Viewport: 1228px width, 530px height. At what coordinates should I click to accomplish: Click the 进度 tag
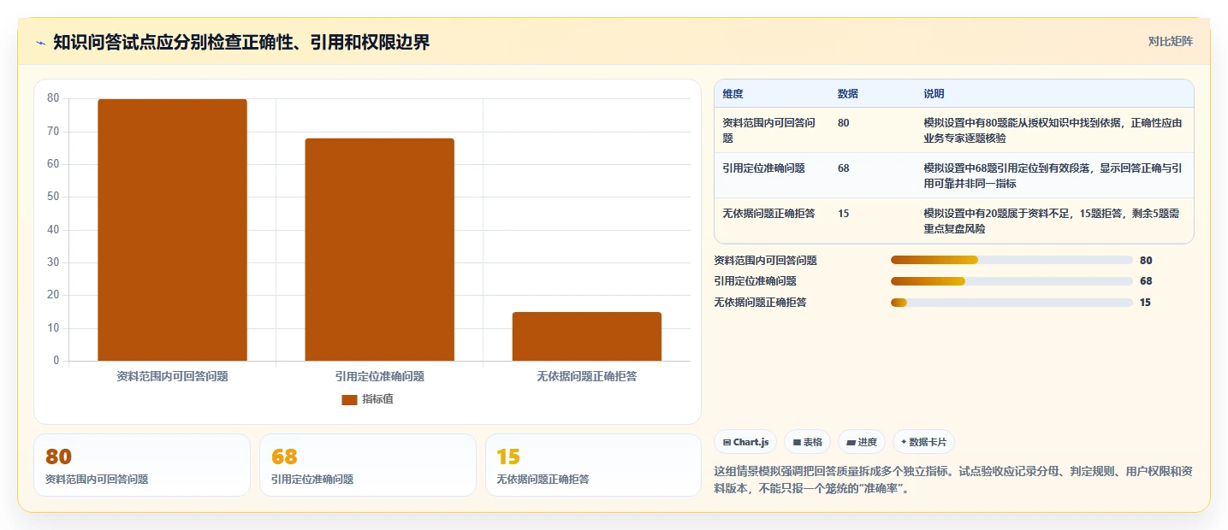tap(862, 442)
